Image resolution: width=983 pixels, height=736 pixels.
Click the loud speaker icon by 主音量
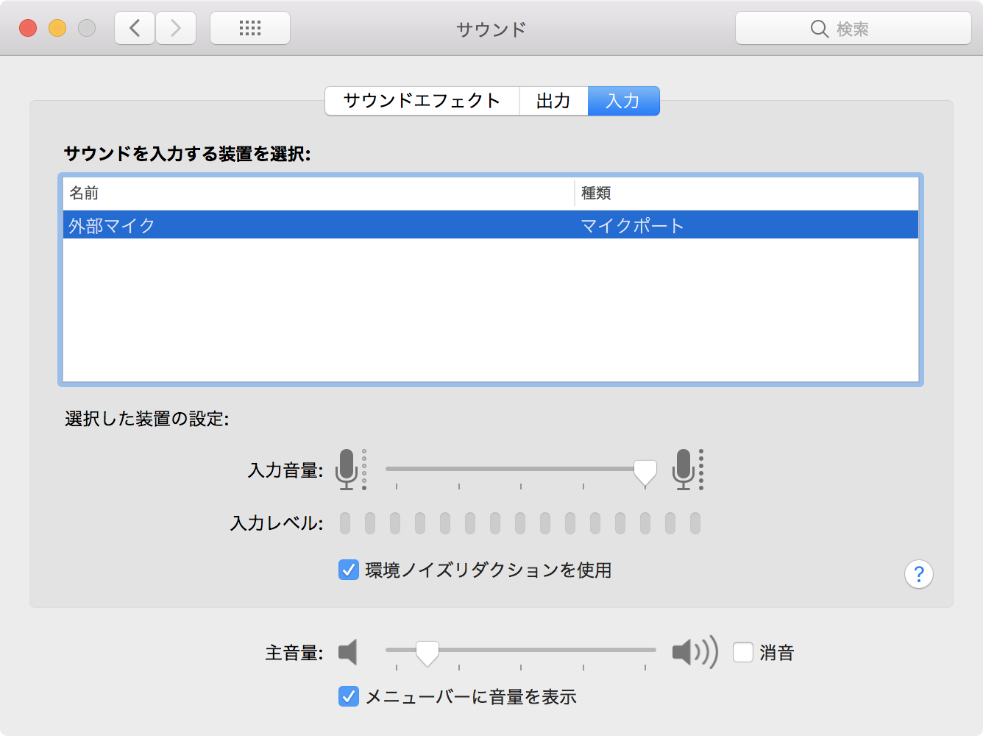pos(694,652)
